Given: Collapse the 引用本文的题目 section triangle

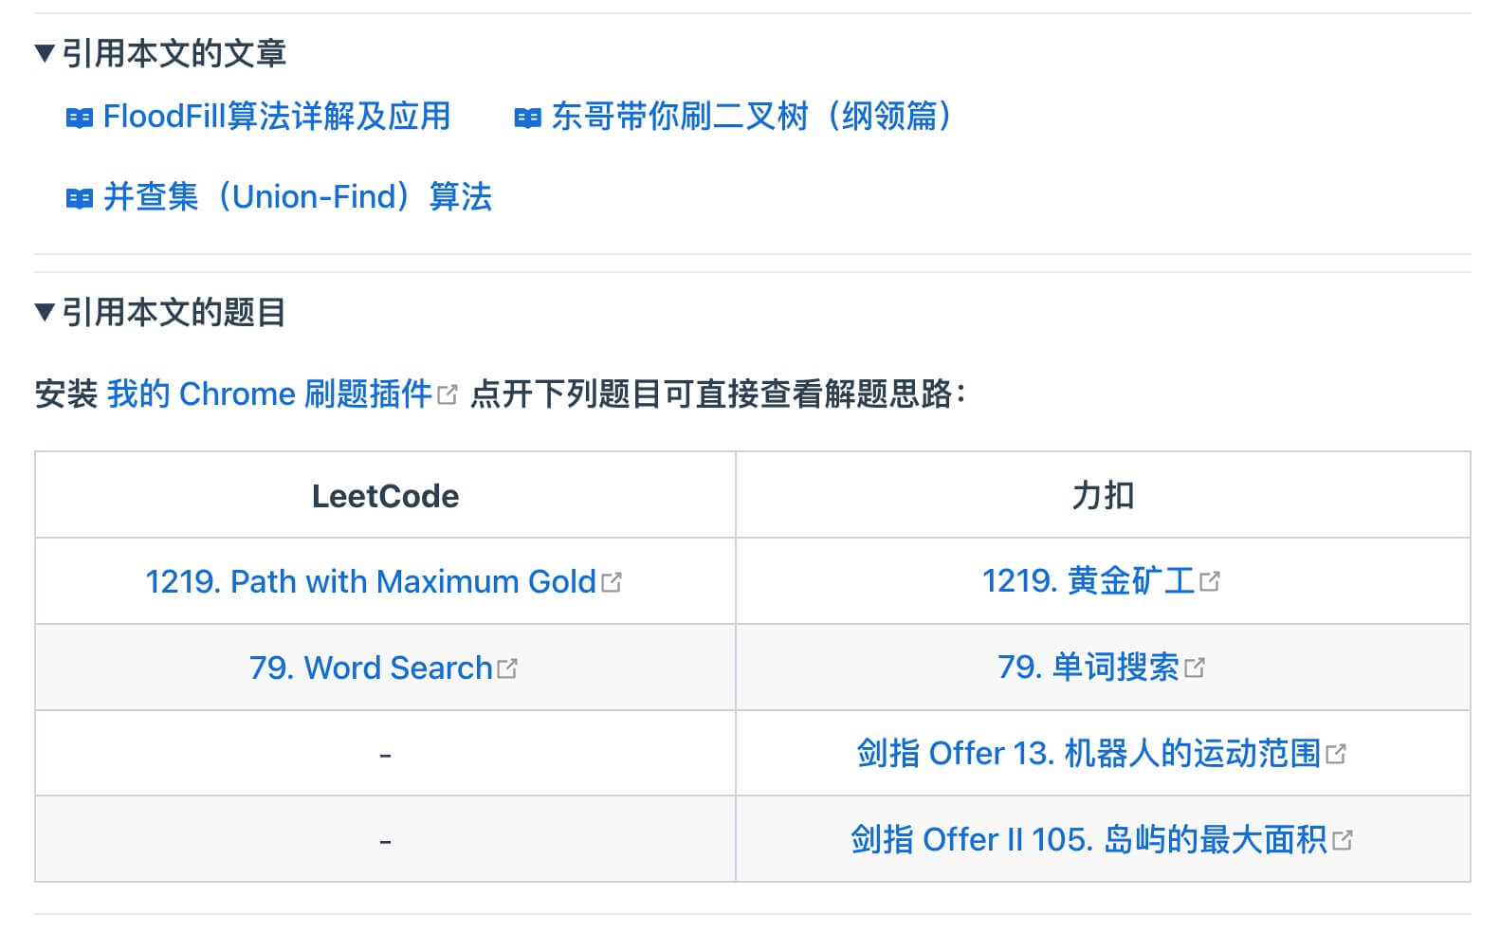Looking at the screenshot, I should pos(45,312).
